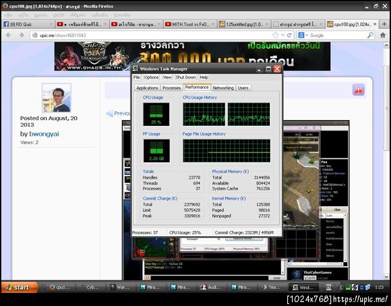Open Task Manager Help menu
Viewport: 391px width, 306px height.
(x=204, y=78)
